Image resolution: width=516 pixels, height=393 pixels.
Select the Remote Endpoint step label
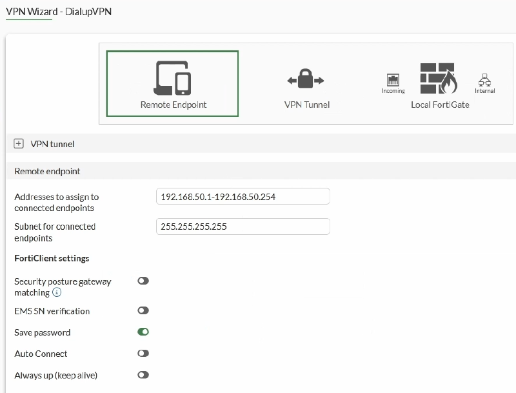[x=174, y=105]
